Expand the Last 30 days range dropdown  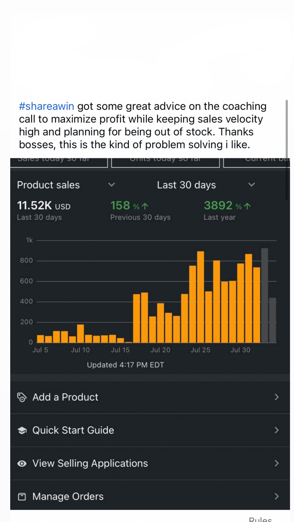coord(252,185)
